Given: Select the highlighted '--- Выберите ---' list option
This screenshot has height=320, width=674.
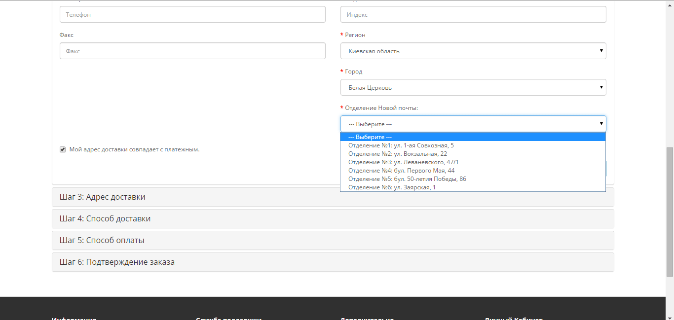Looking at the screenshot, I should point(473,137).
